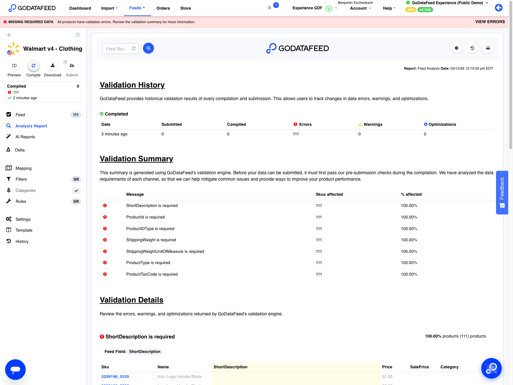Click the print report icon

488,48
